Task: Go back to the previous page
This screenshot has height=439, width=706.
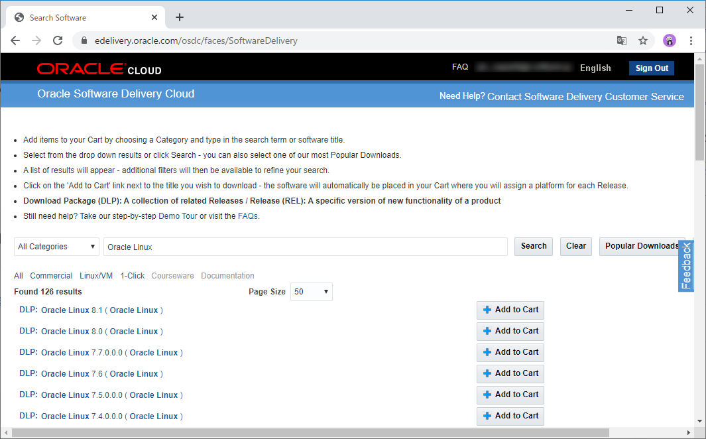Action: pos(15,40)
